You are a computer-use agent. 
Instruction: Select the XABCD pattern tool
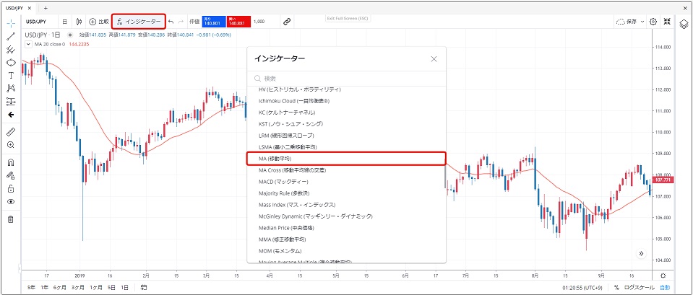coord(11,89)
